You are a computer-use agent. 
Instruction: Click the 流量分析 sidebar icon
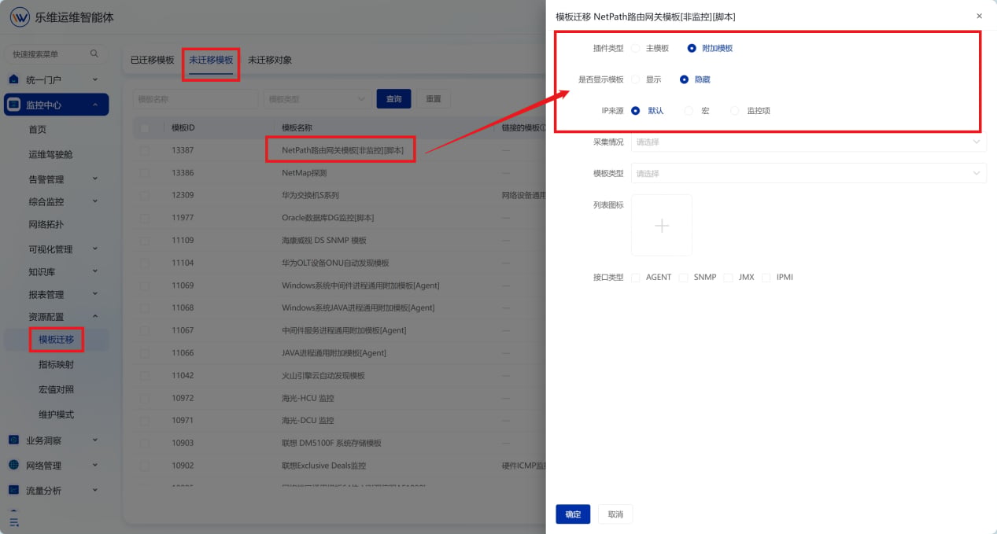click(13, 490)
